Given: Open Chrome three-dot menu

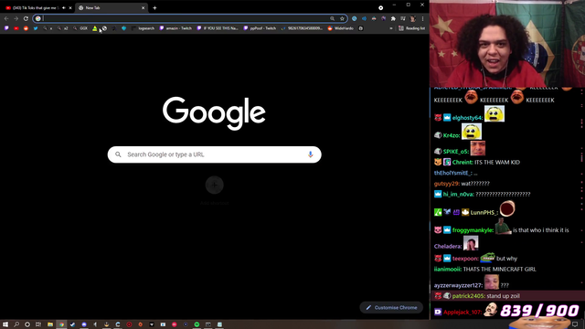Looking at the screenshot, I should pos(422,18).
